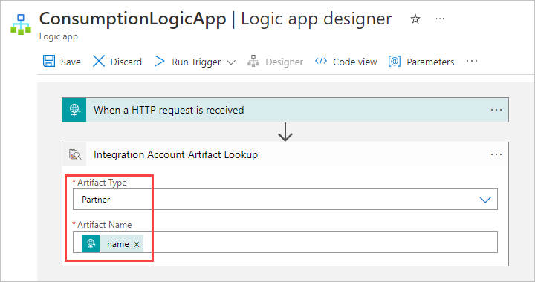This screenshot has height=282, width=535.
Task: Collapse the 'When a HTTP request is received' card
Action: point(285,110)
